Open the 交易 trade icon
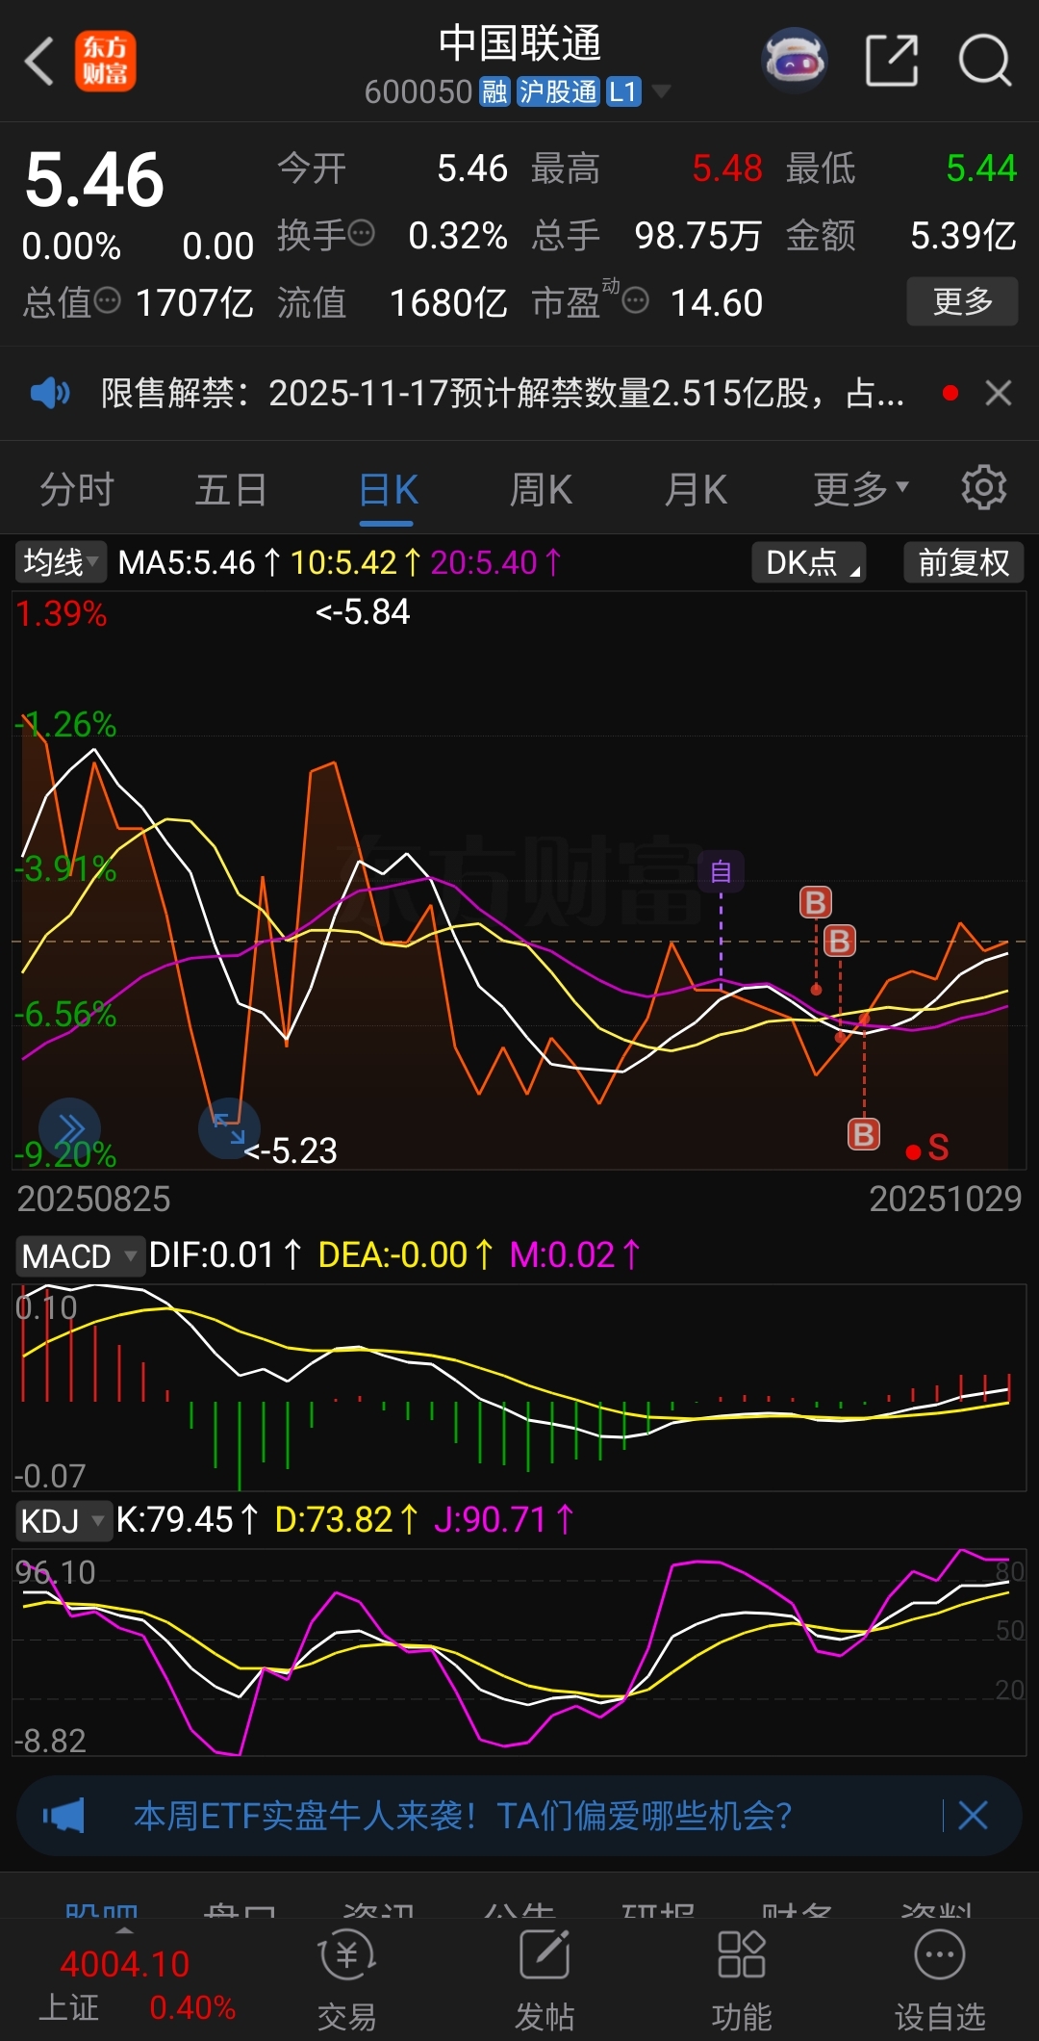 [x=346, y=1980]
